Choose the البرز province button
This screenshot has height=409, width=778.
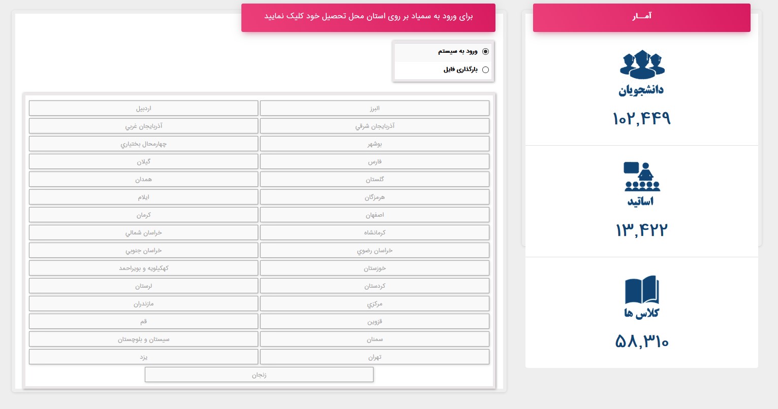pos(375,108)
